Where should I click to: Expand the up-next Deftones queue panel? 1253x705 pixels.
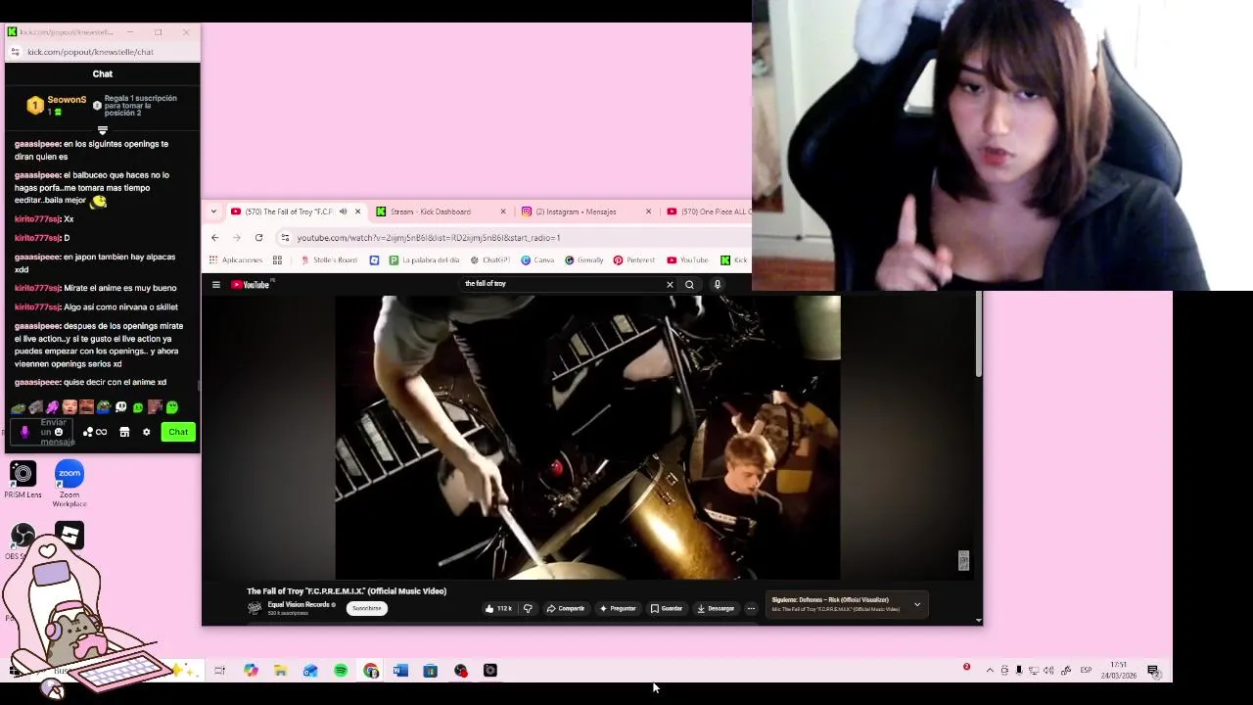click(917, 604)
